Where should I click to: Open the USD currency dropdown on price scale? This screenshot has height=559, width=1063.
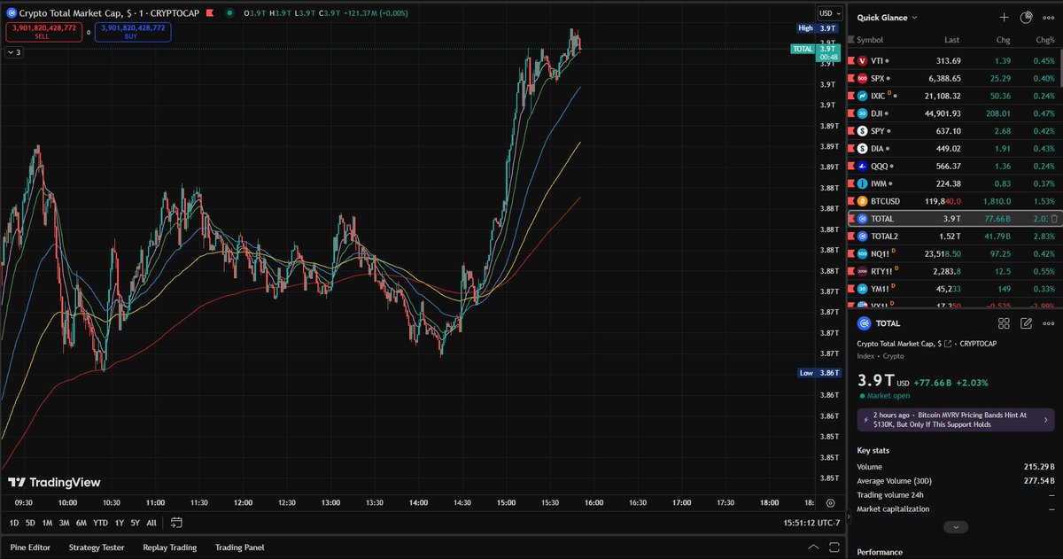829,13
